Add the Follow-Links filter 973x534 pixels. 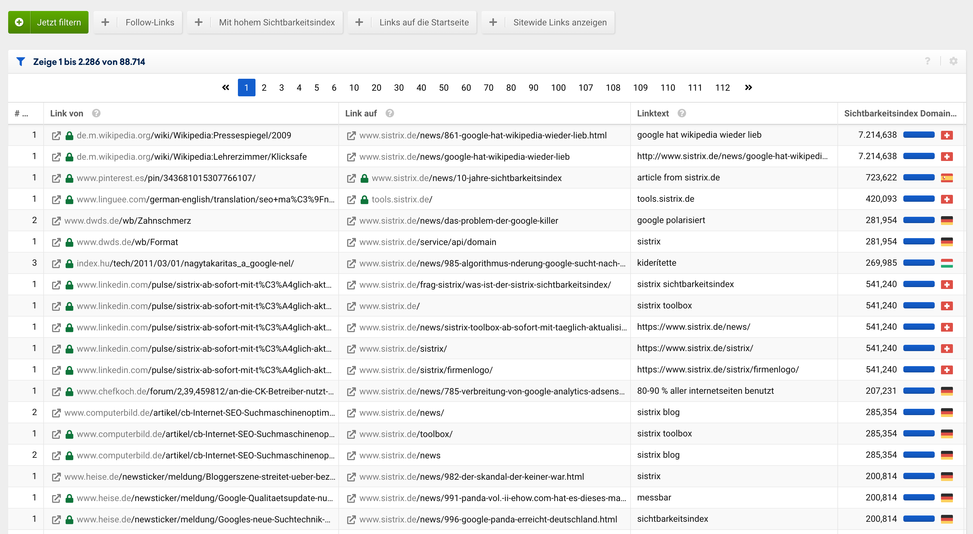(138, 22)
